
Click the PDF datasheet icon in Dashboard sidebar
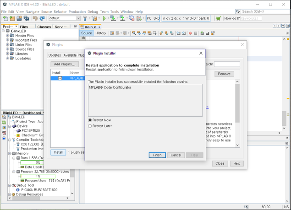(x=4, y=133)
